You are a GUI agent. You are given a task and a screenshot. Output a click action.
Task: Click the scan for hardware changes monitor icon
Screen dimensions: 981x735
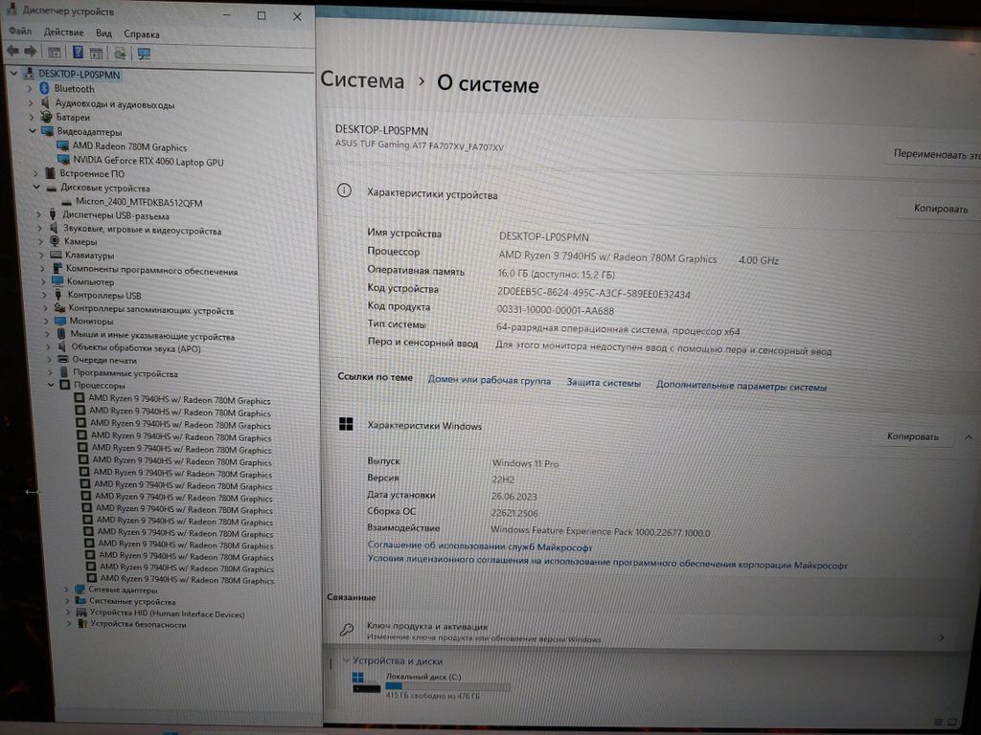click(144, 54)
